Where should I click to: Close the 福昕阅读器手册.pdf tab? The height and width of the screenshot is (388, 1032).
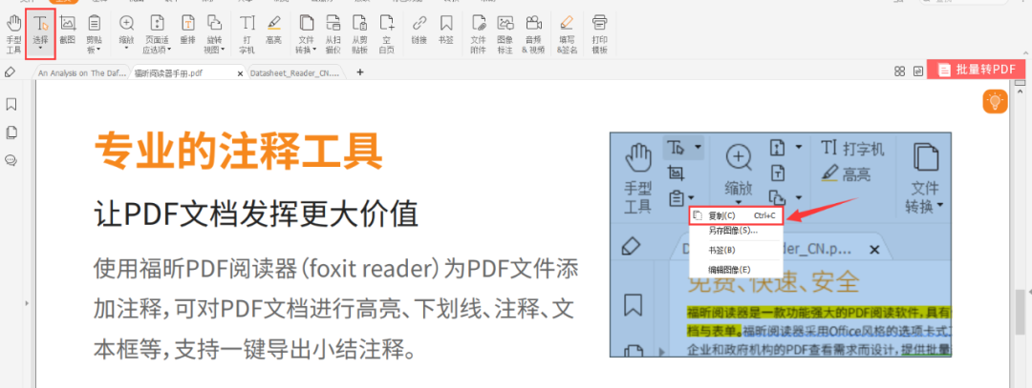240,73
